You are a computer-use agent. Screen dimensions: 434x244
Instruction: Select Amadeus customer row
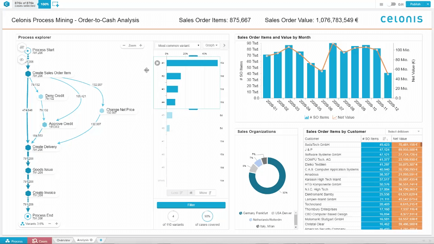[363, 175]
